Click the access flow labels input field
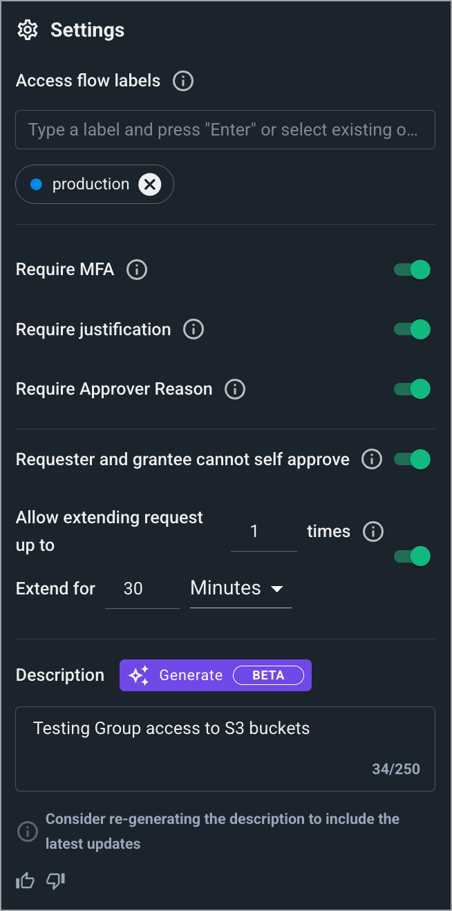The image size is (452, 911). point(225,130)
